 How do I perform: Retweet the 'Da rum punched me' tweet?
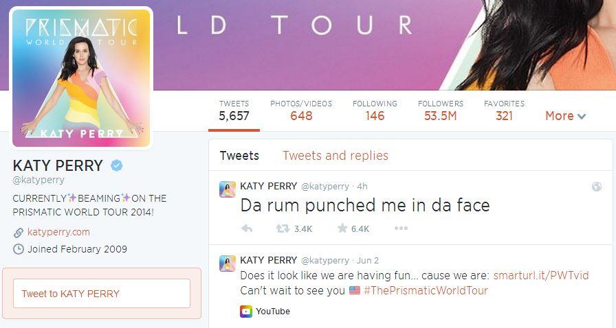click(x=283, y=229)
